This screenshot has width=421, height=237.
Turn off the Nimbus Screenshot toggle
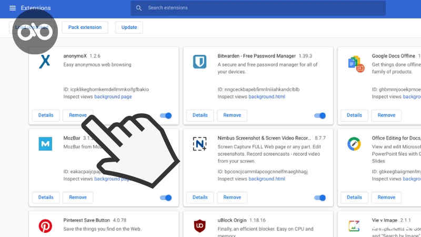320,198
